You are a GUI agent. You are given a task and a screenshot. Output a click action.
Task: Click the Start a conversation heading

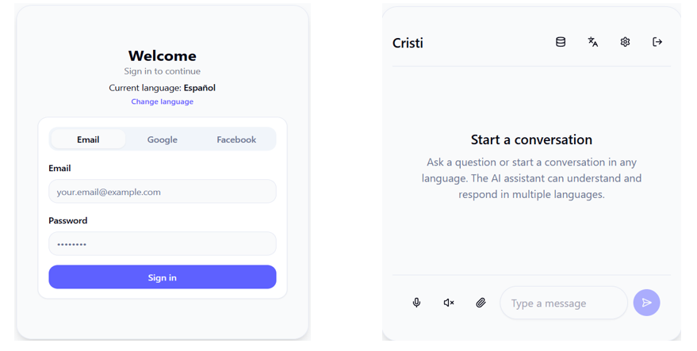pos(531,139)
